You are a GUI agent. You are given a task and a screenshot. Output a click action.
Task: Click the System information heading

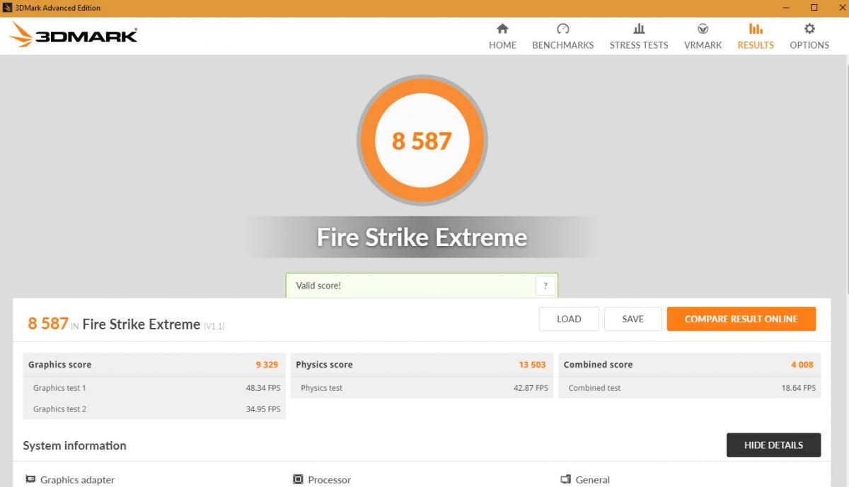(x=74, y=445)
